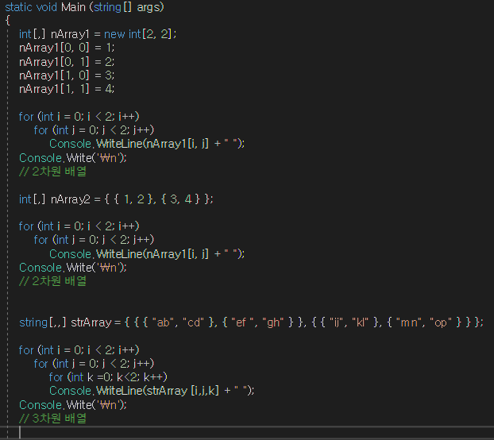Click the 'for (int k =0; k<2; k++)' line
Viewport: 494px width, 440px height.
(x=108, y=377)
